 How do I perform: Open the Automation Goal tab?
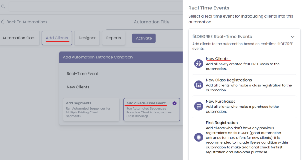[19, 38]
